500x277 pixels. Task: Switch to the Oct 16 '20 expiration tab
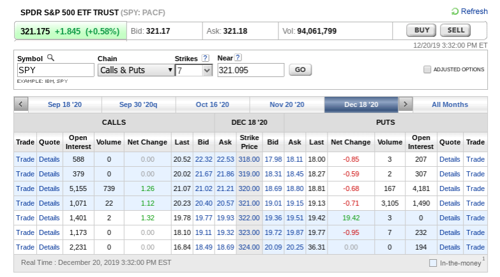click(x=212, y=104)
